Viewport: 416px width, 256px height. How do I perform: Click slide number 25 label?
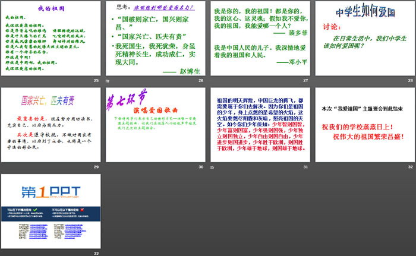pos(96,80)
